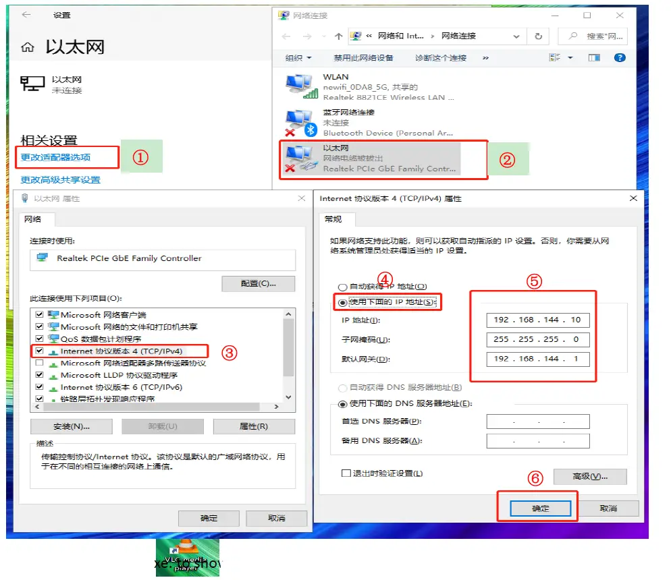The image size is (671, 580).
Task: Click 取消 in TCP/IPv4 属性 dialog
Action: [608, 509]
